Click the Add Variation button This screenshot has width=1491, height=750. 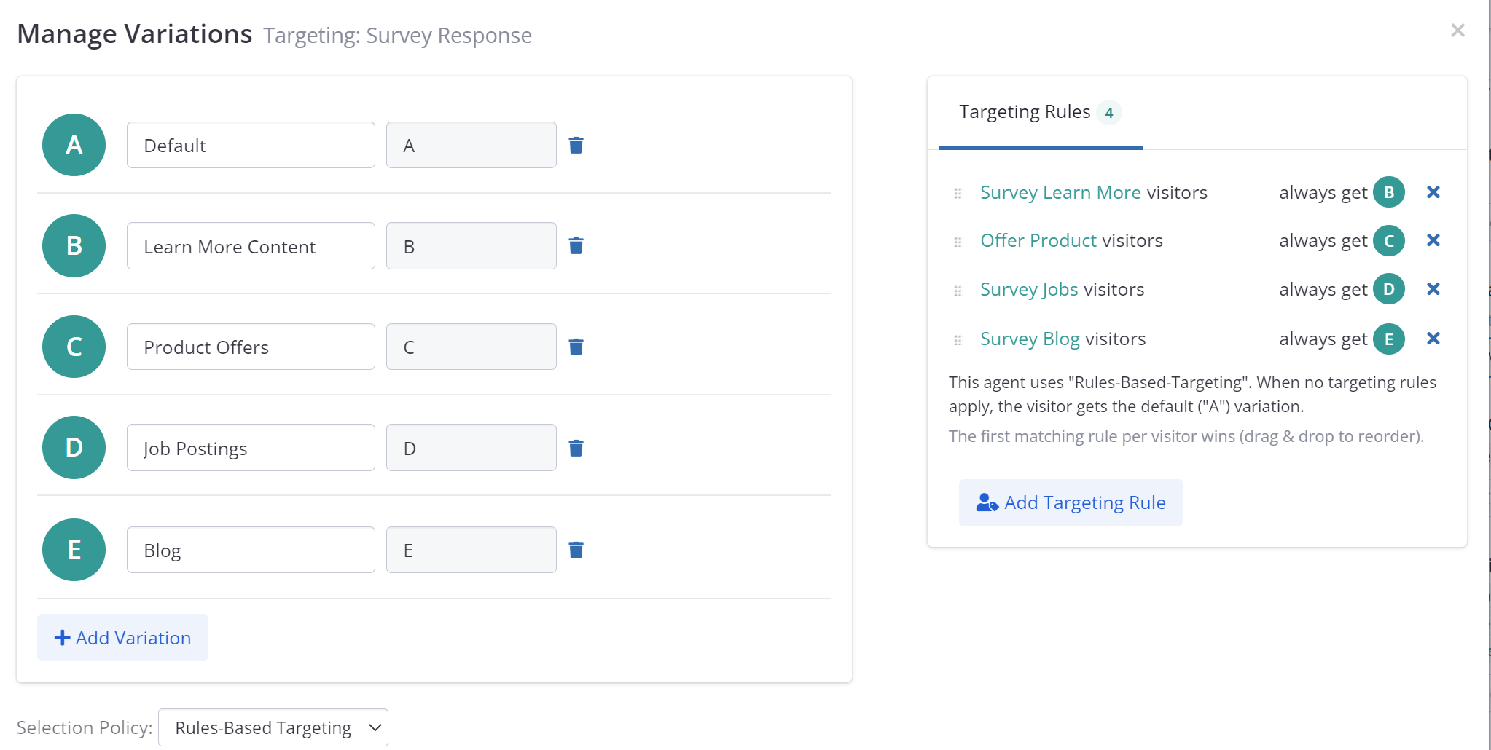pos(122,638)
